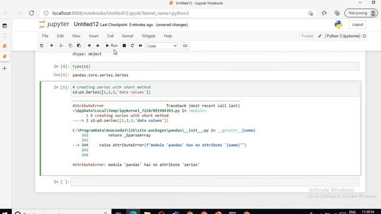The image size is (381, 214).
Task: Open browser collections icon
Action: click(x=337, y=13)
